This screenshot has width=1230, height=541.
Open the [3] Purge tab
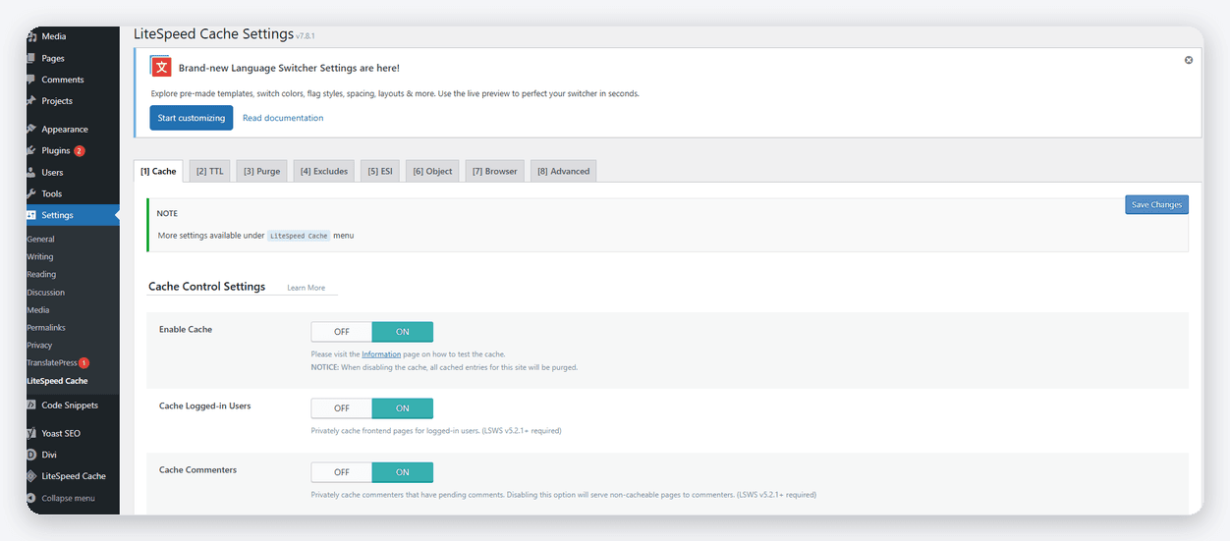click(x=262, y=171)
